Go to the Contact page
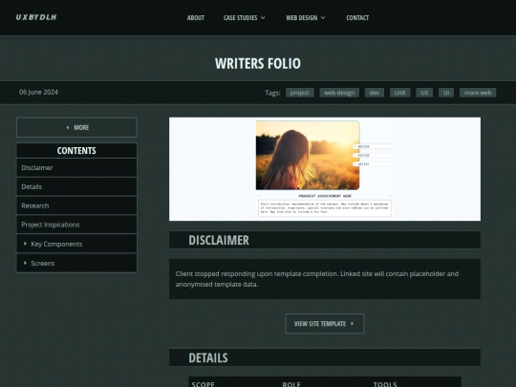 357,18
